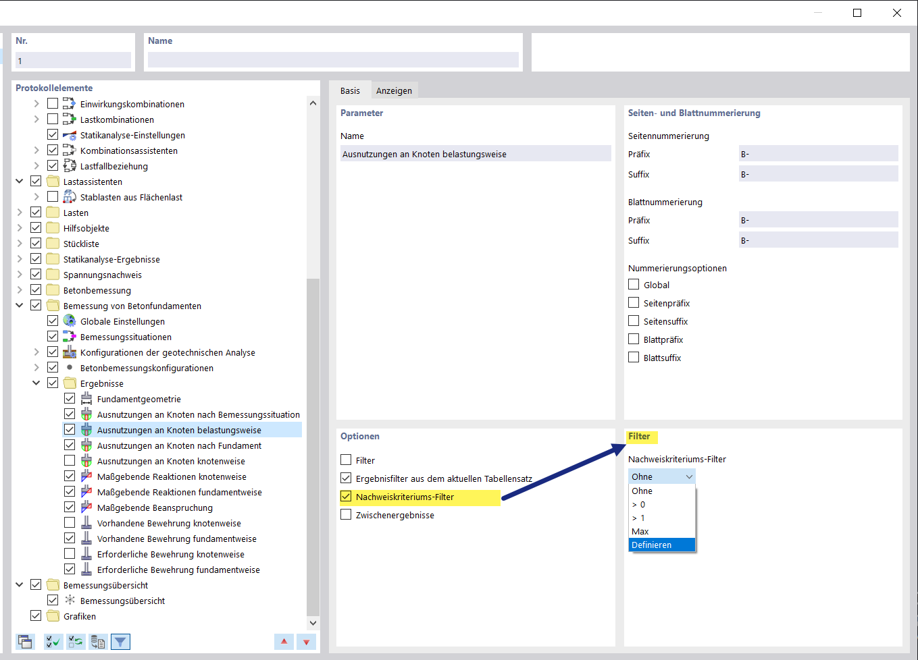918x660 pixels.
Task: Click the Lastkombinationen icon
Action: tap(69, 119)
